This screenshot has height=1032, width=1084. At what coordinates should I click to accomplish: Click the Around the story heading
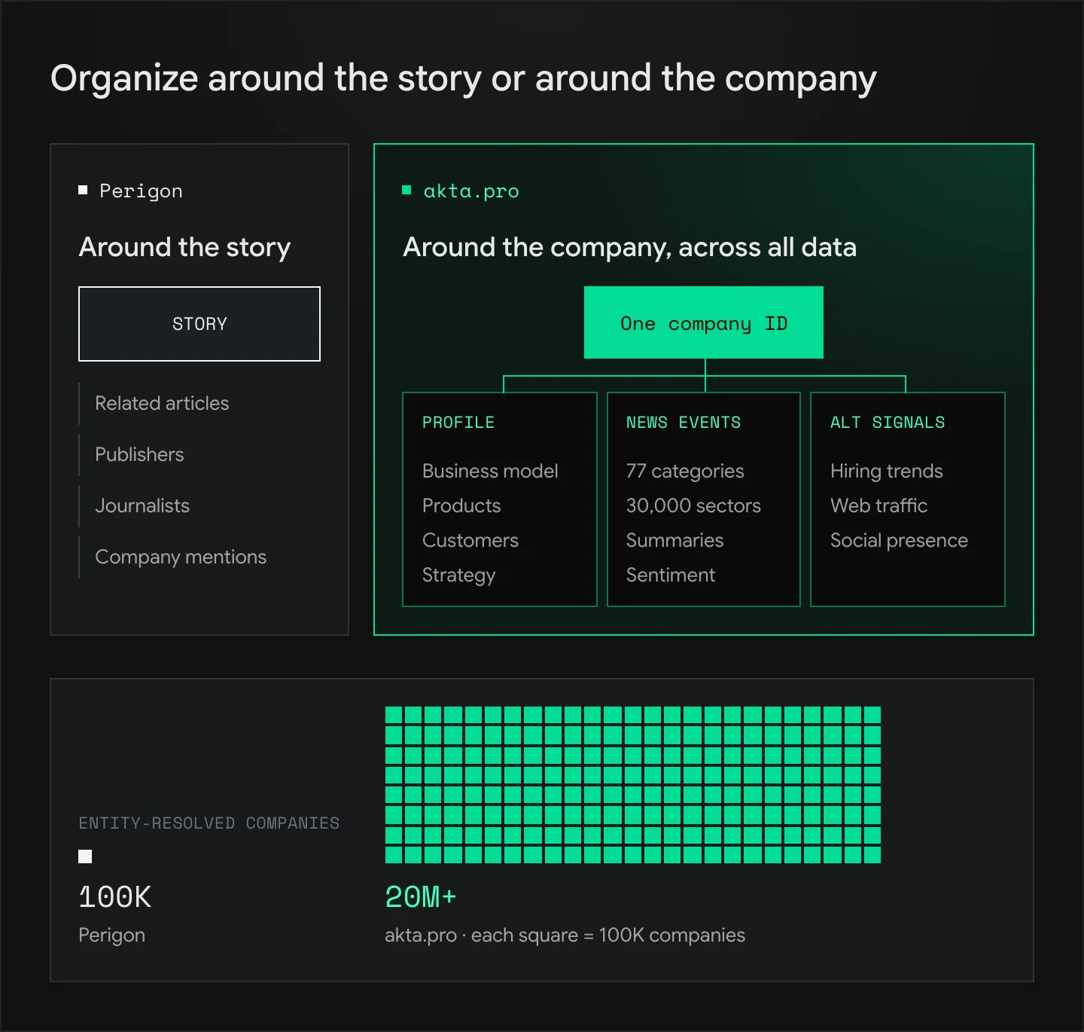pyautogui.click(x=184, y=247)
